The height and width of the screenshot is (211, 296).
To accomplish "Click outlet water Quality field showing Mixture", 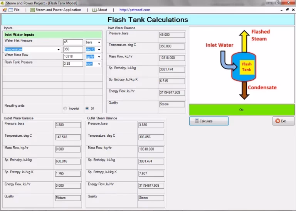I will [68, 198].
